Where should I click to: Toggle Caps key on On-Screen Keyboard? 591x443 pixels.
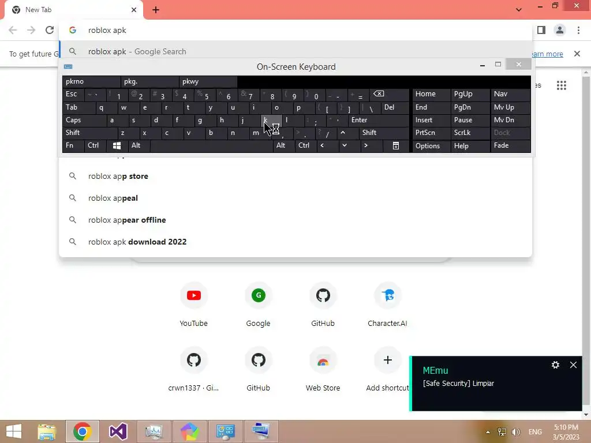click(x=84, y=120)
